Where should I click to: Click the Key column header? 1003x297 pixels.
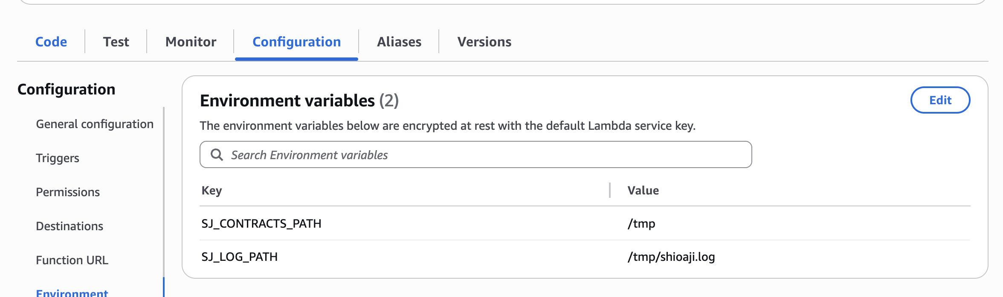click(x=212, y=190)
